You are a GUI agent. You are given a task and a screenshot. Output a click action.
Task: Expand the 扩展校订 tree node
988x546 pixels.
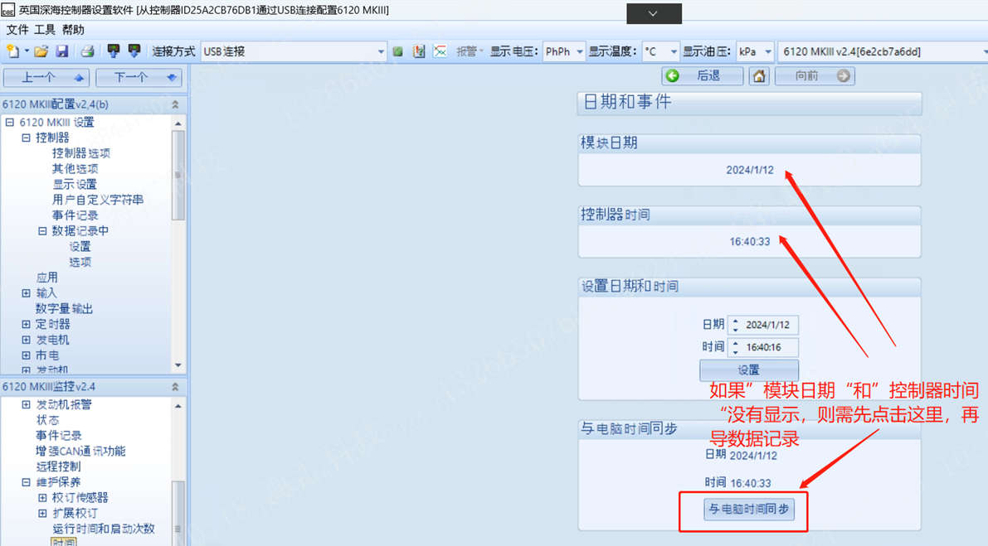click(42, 514)
